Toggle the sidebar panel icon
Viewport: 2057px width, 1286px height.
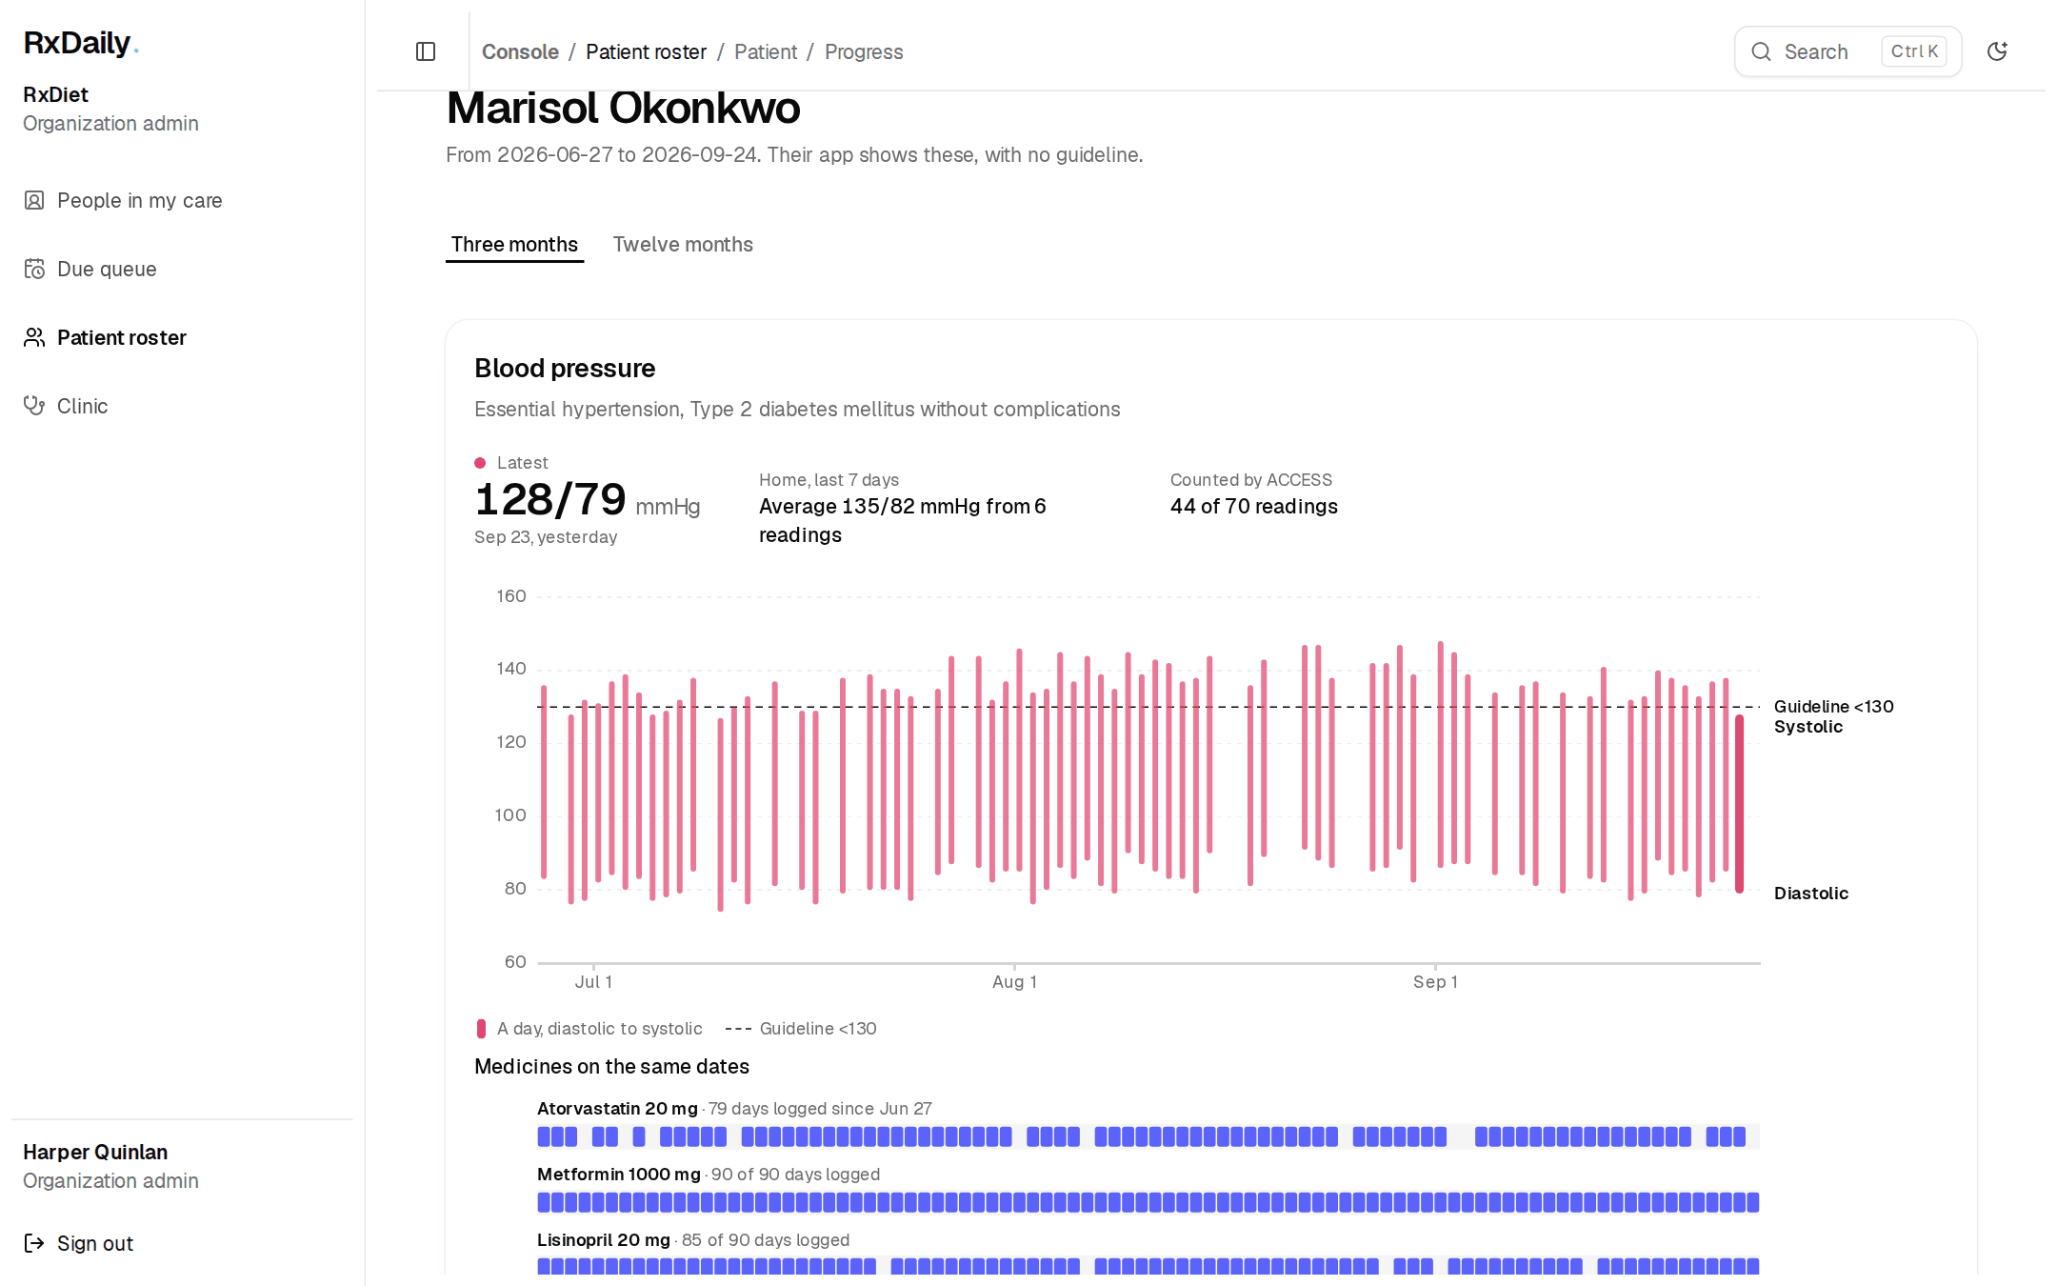click(x=426, y=51)
